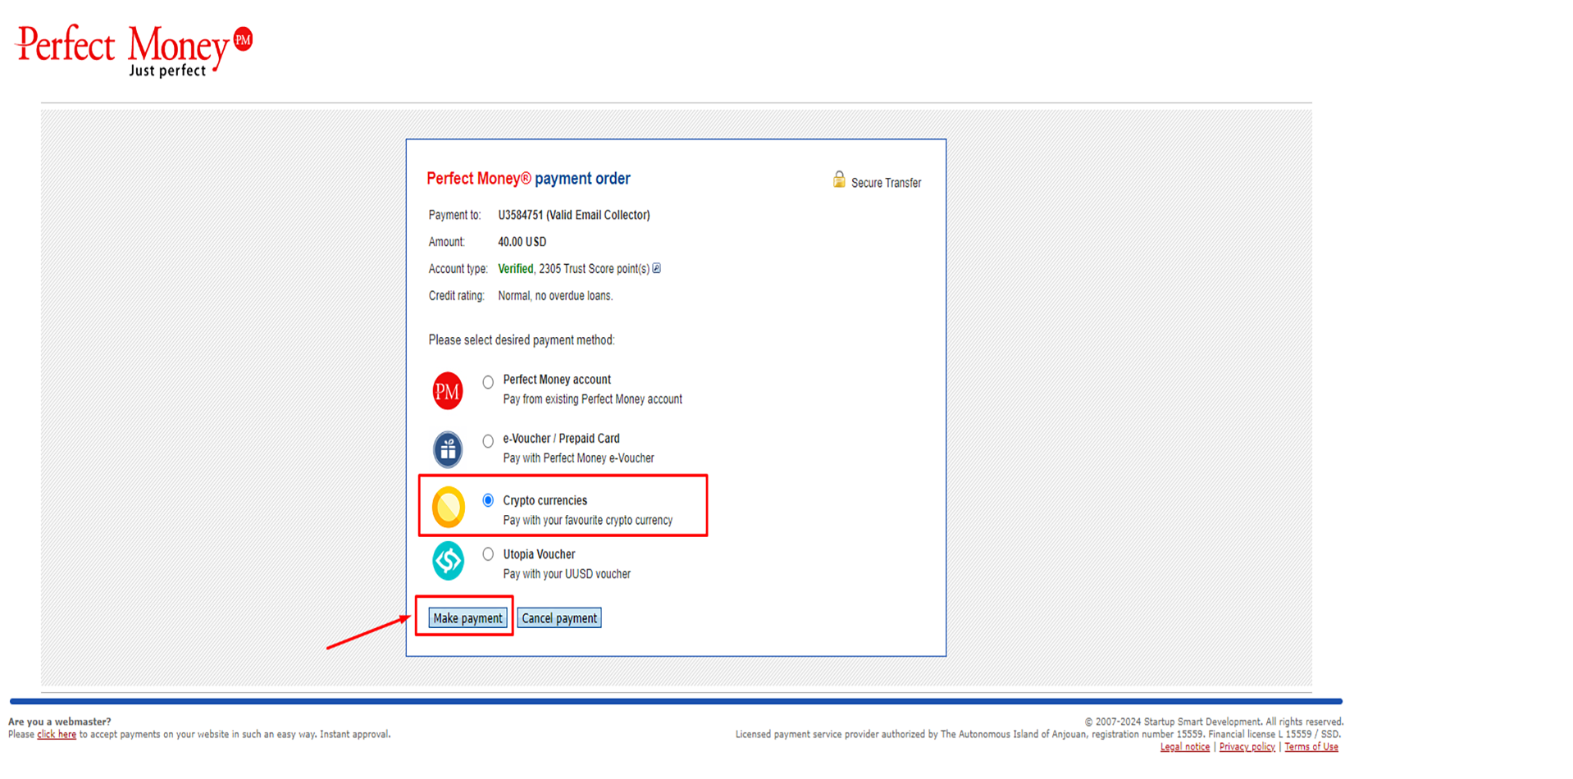Open the Trust Score info icon
This screenshot has width=1573, height=779.
[x=656, y=268]
